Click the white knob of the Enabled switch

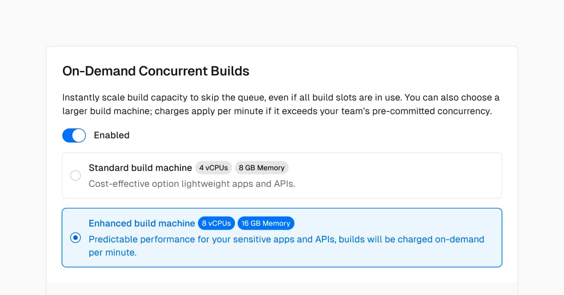tap(79, 135)
